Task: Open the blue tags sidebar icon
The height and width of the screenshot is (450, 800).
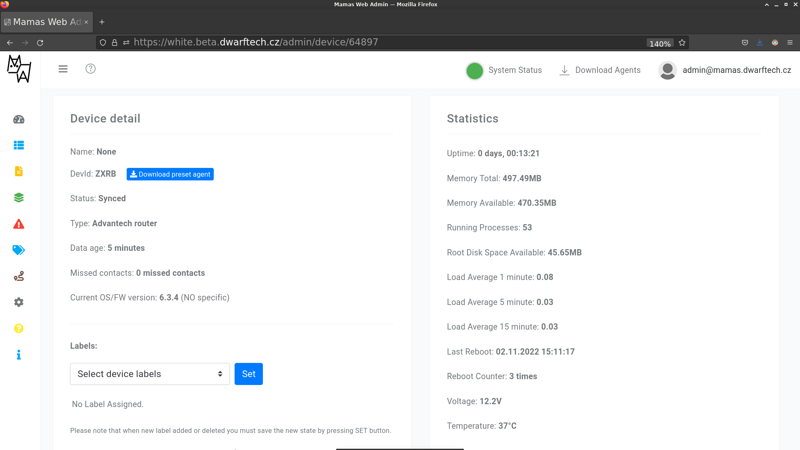Action: [19, 250]
